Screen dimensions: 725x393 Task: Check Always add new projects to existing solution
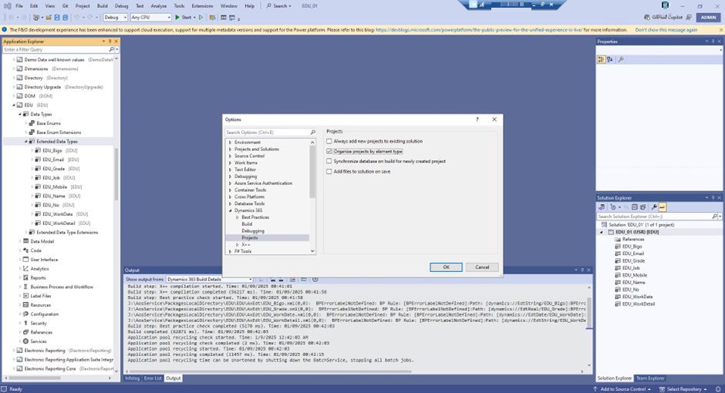329,141
